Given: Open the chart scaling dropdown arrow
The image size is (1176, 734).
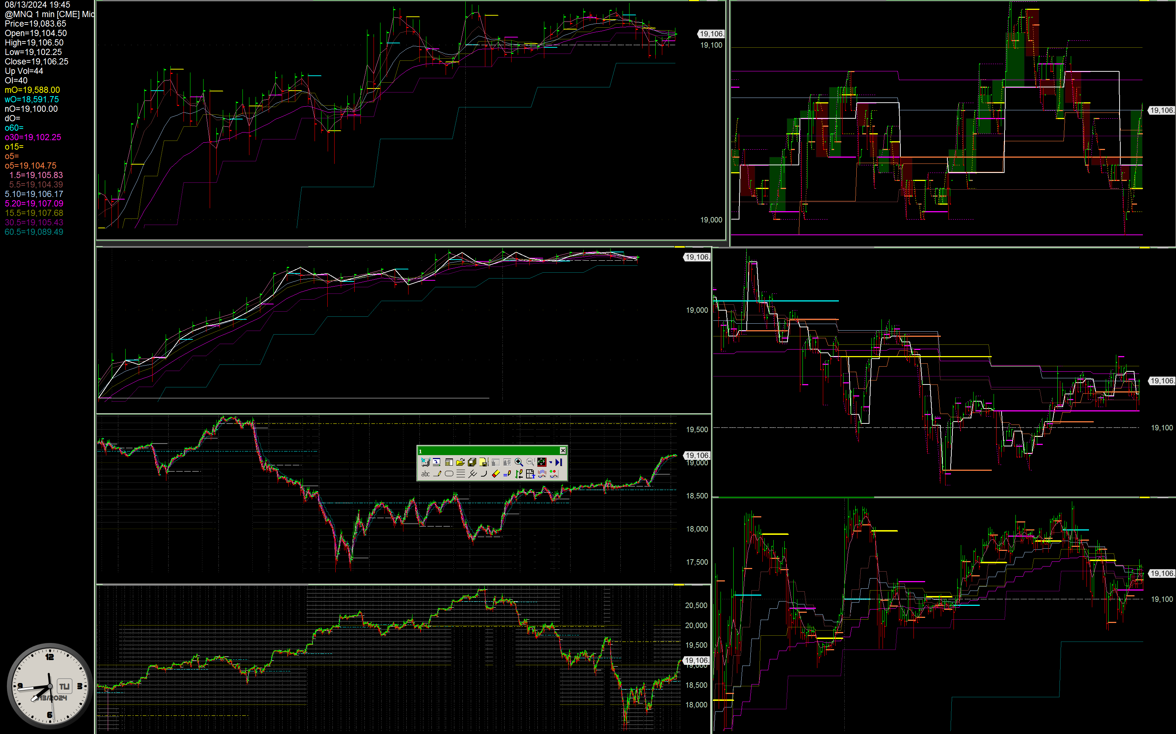Looking at the screenshot, I should [x=551, y=463].
